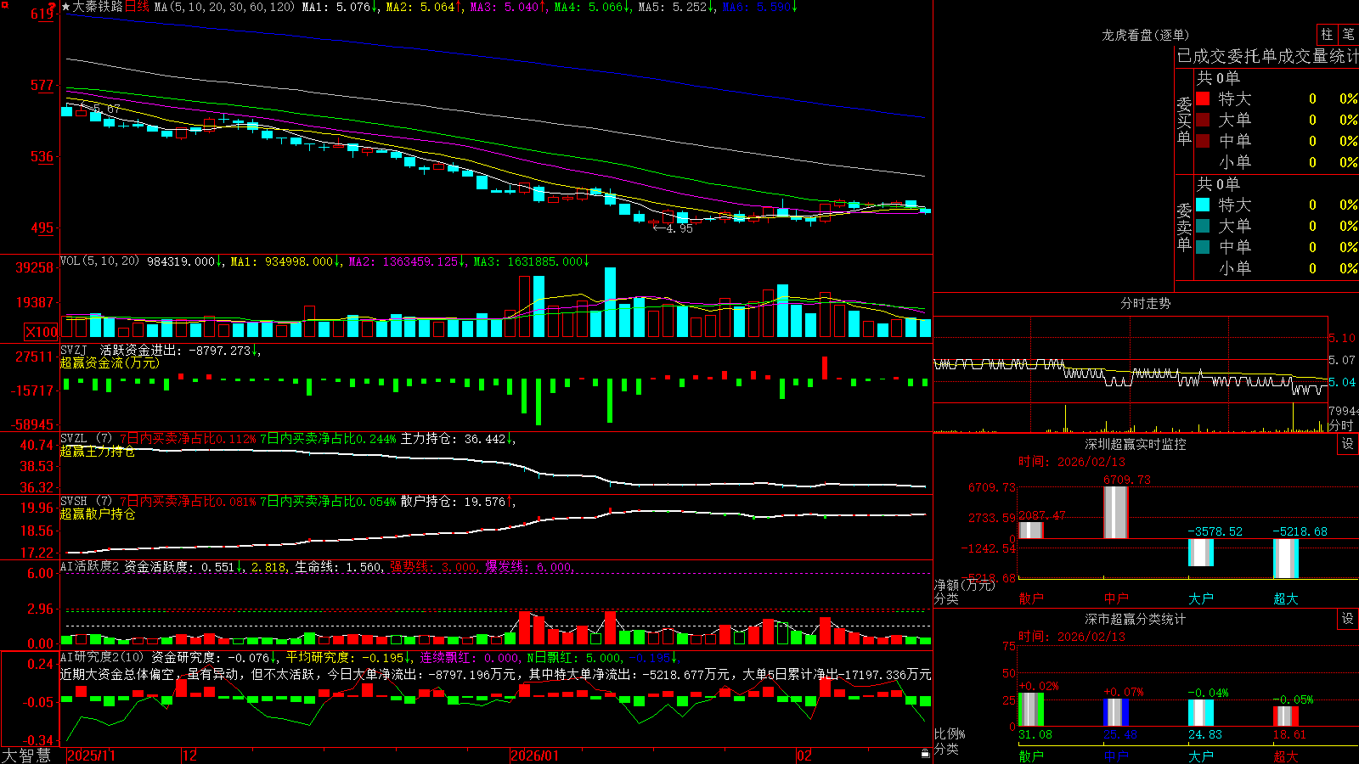Click the red 特大 buy-order swatch

[1203, 98]
